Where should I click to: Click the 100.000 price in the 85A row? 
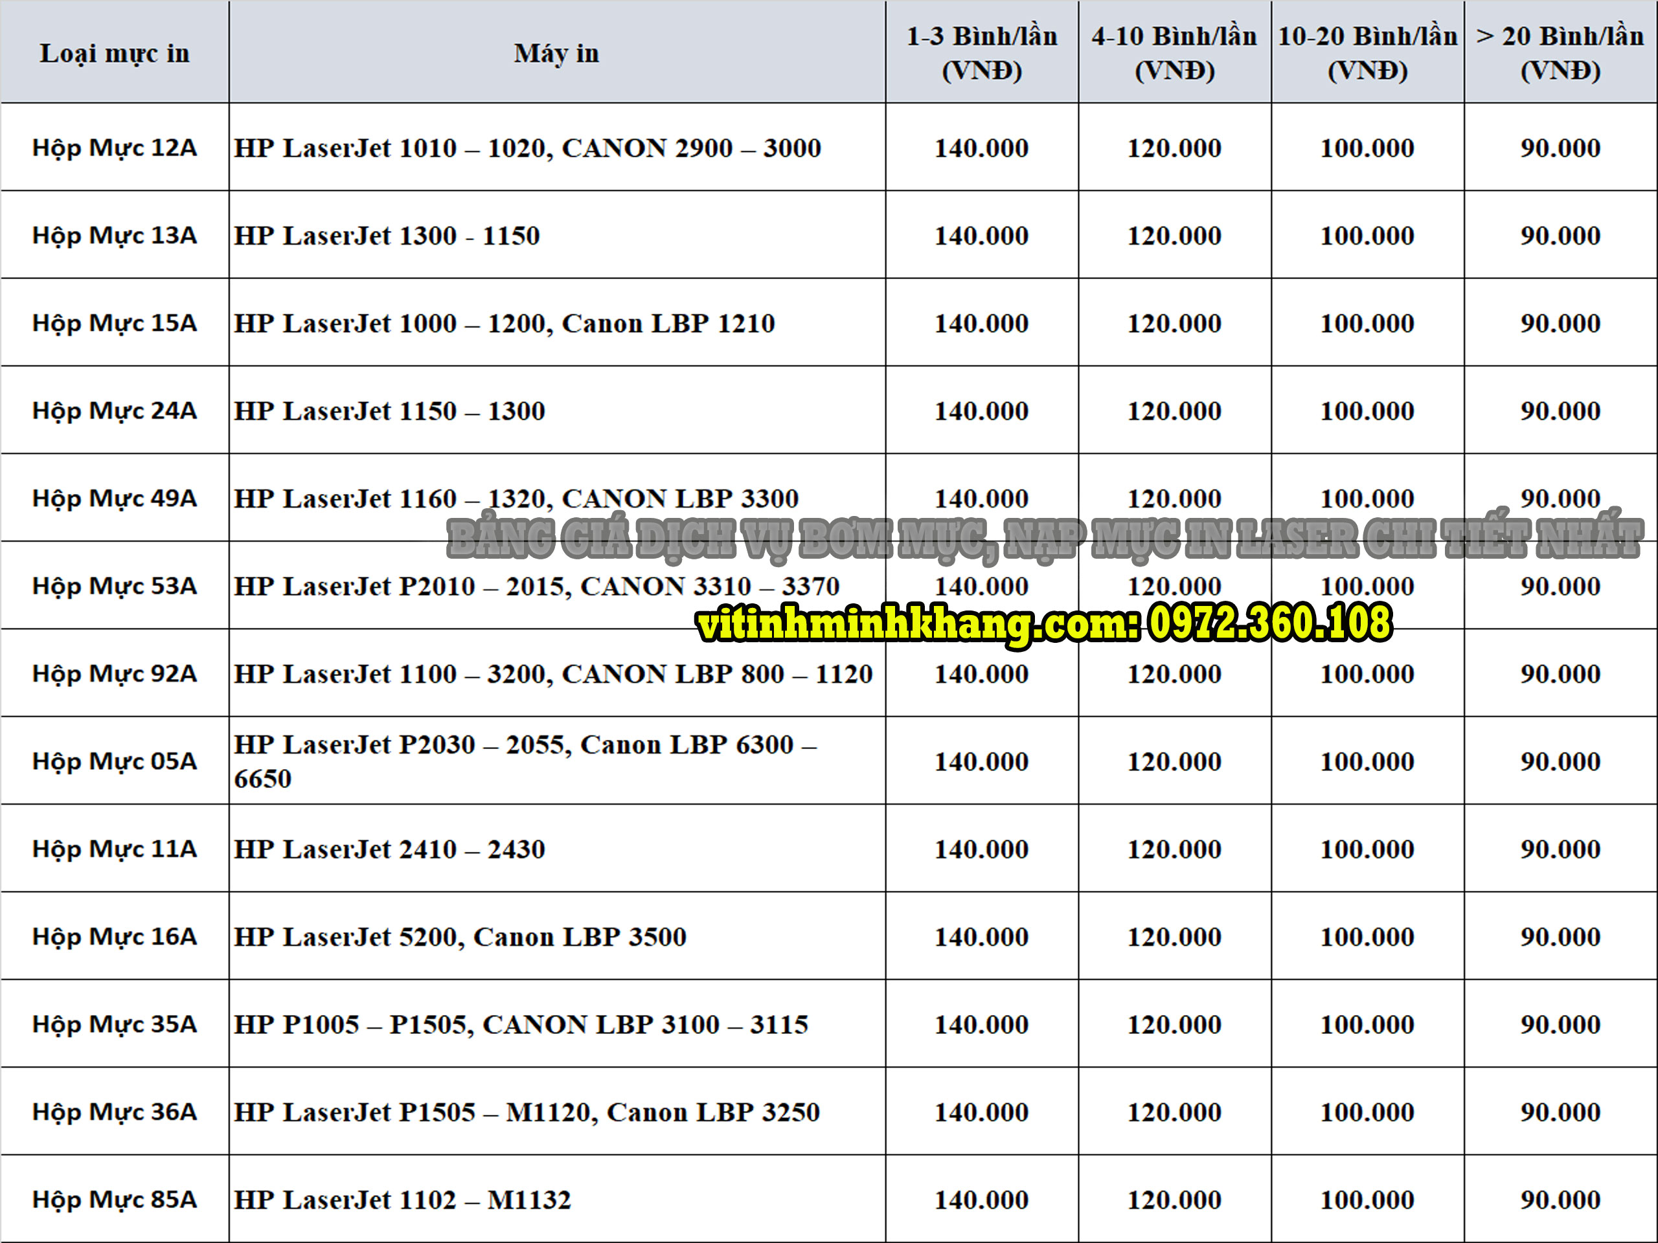(x=1367, y=1200)
